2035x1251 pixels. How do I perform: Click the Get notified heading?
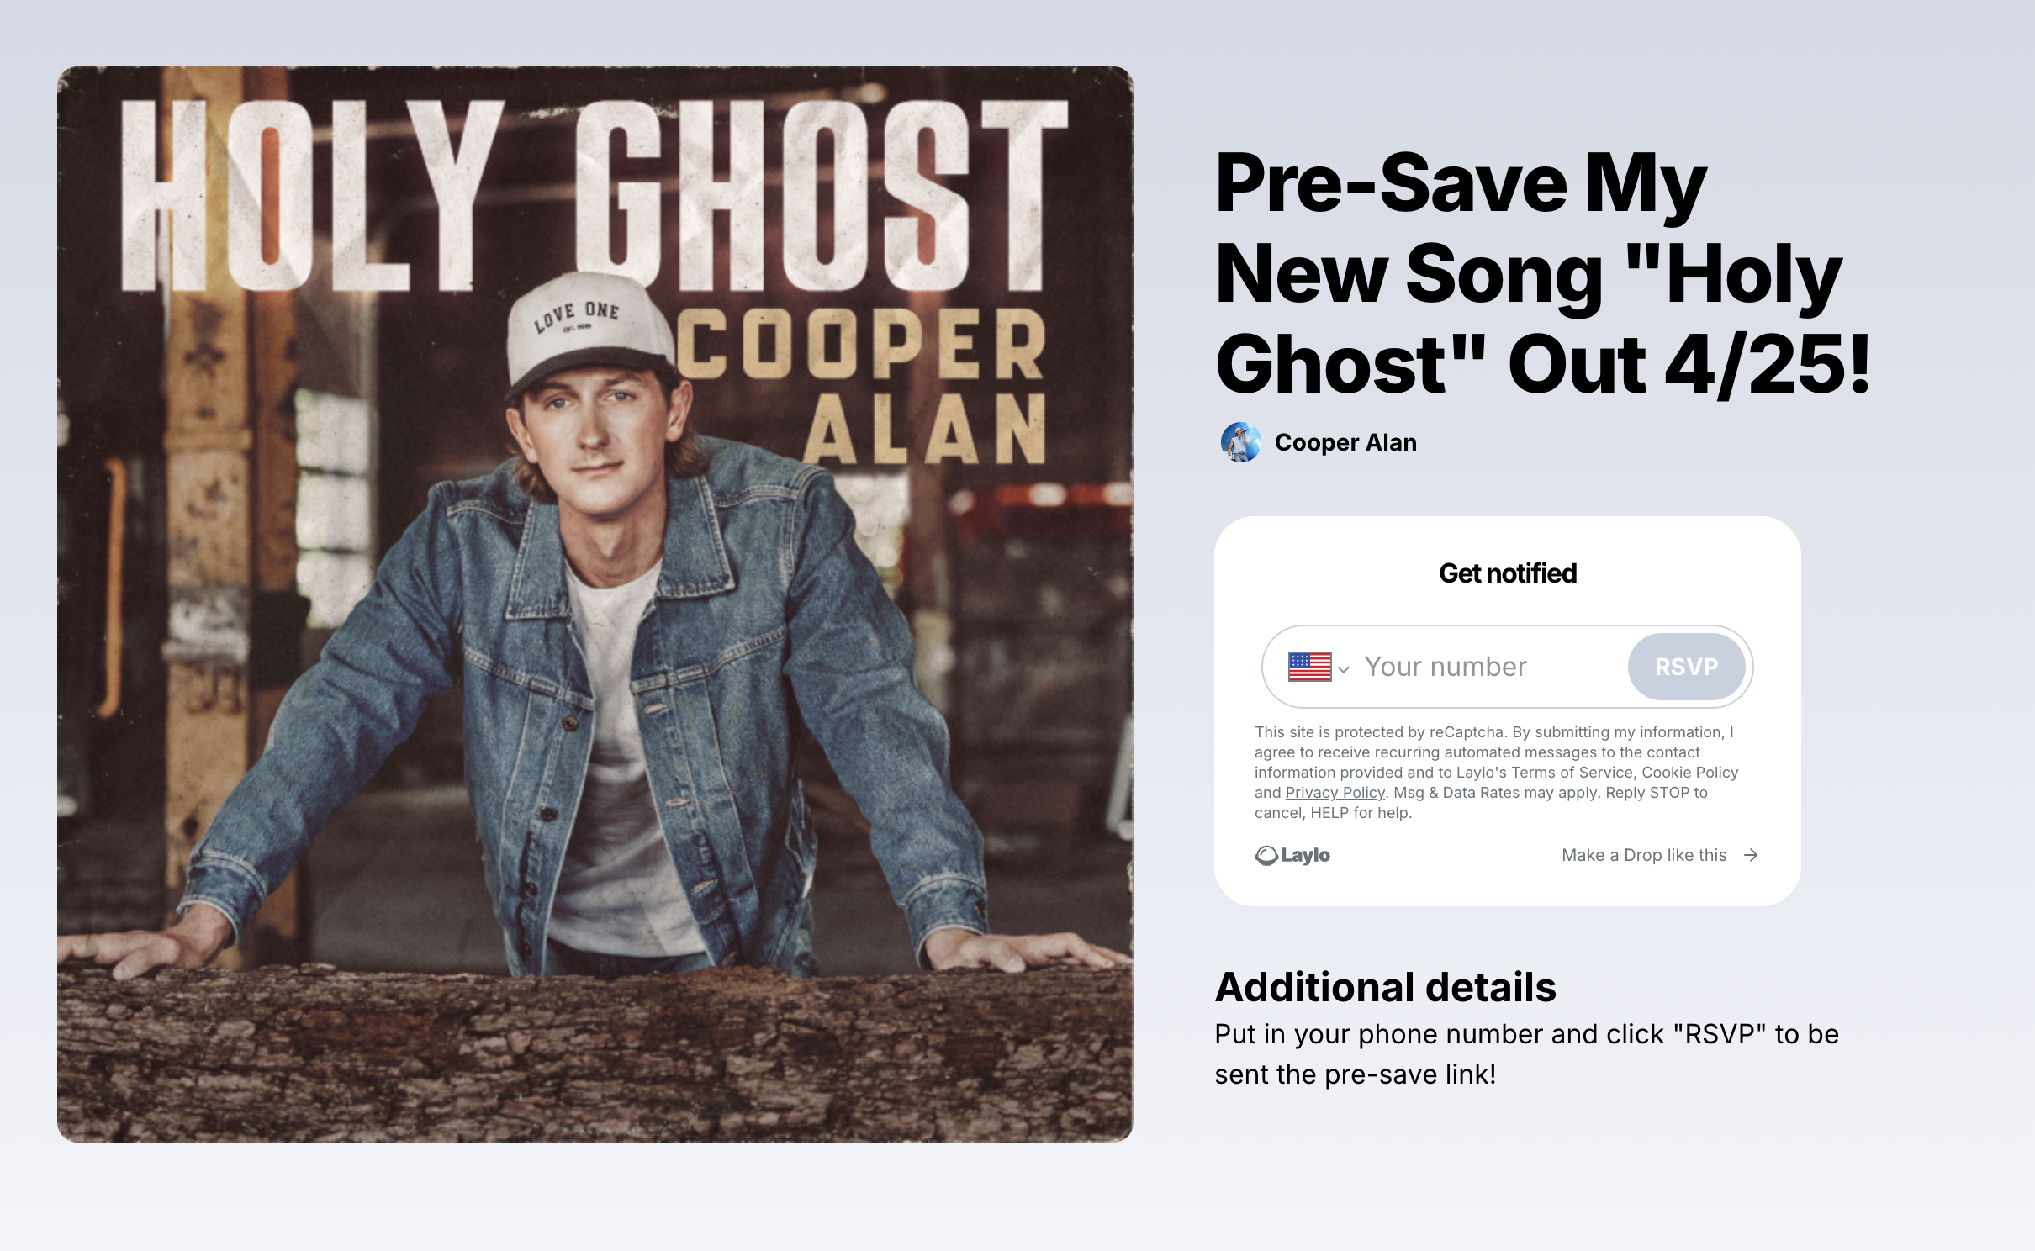[x=1508, y=573]
